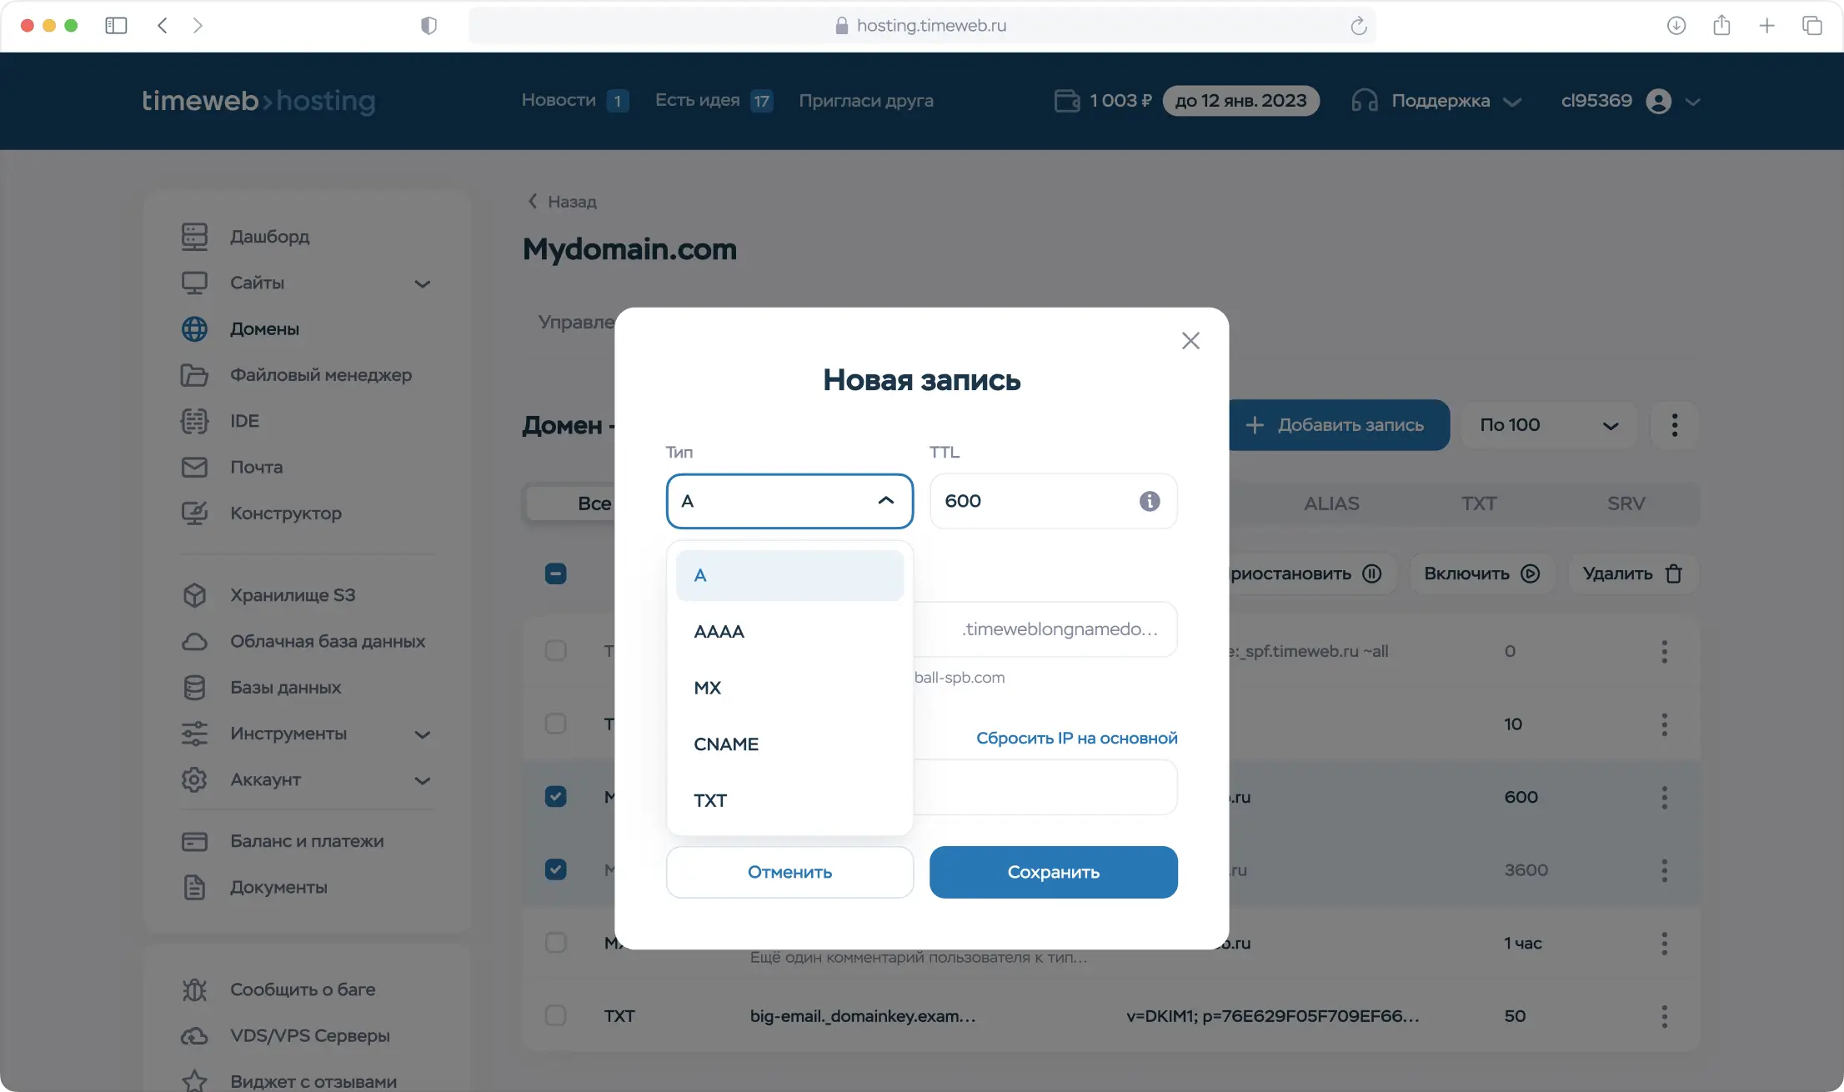The height and width of the screenshot is (1092, 1844).
Task: Open Облачная база данных
Action: (x=327, y=641)
